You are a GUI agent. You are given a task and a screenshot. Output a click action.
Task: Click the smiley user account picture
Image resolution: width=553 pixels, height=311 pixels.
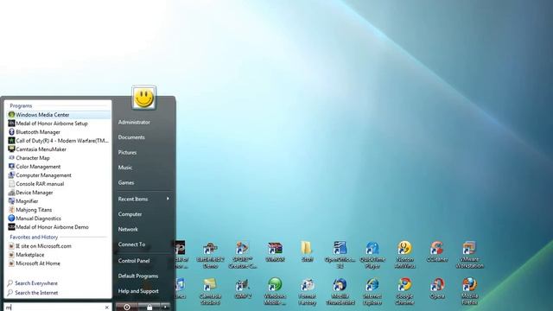pyautogui.click(x=144, y=98)
